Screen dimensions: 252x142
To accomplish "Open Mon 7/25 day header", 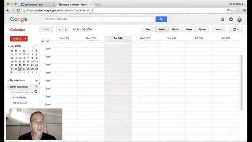I will [x=91, y=38].
